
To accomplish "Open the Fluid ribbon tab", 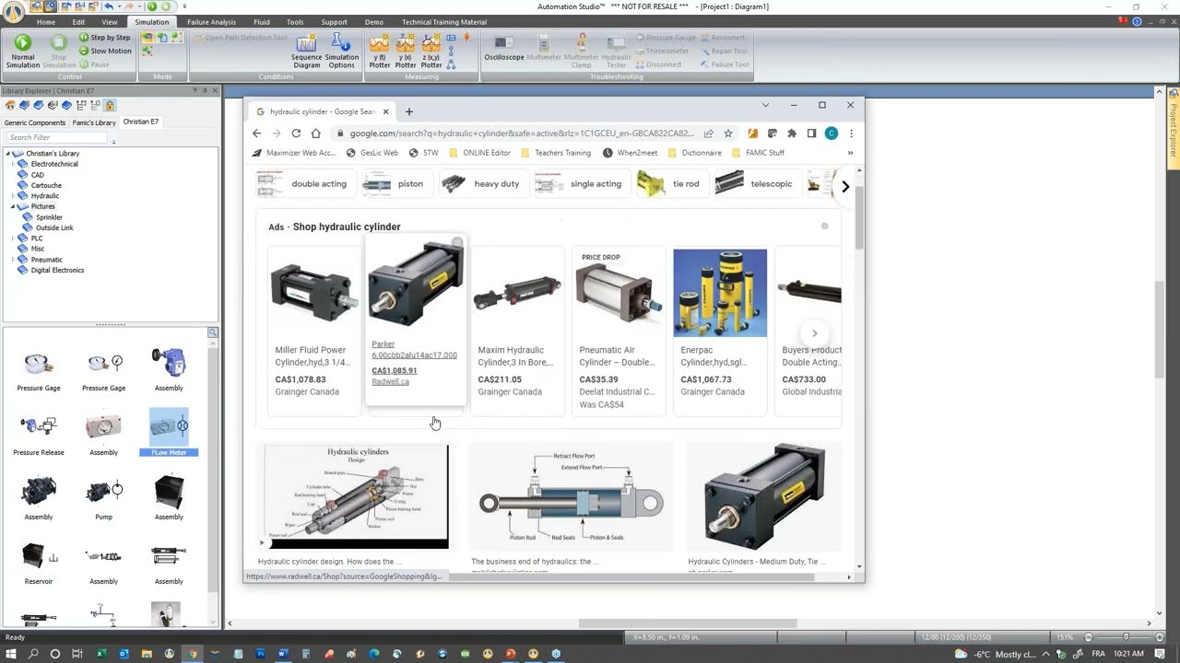I will [262, 22].
